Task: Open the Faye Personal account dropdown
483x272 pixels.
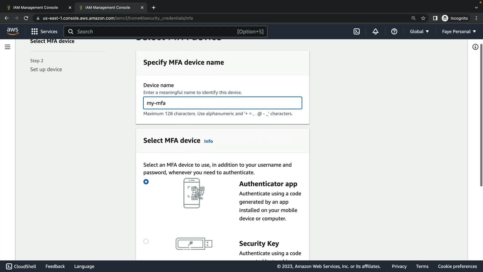Action: [459, 31]
